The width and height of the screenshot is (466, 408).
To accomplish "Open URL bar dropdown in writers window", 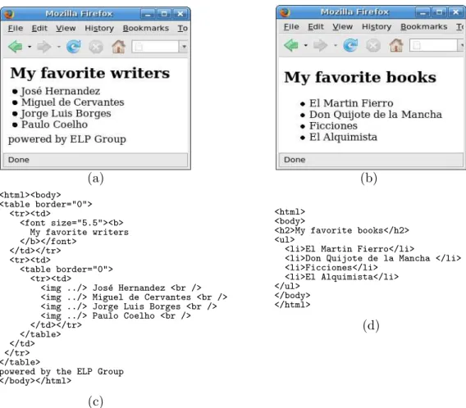I will [x=184, y=47].
